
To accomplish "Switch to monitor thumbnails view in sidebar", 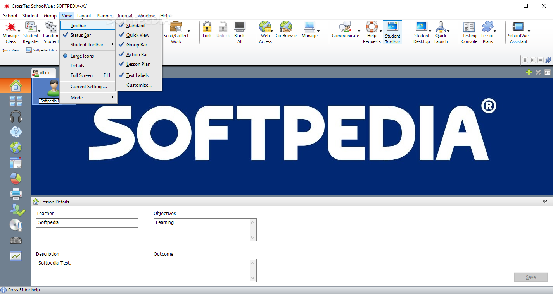I will [x=16, y=101].
